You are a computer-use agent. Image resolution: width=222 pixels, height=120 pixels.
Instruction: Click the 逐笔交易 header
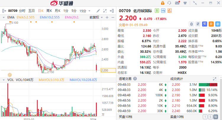point(125,79)
